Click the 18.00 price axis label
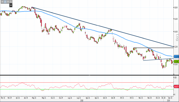 [176, 7]
